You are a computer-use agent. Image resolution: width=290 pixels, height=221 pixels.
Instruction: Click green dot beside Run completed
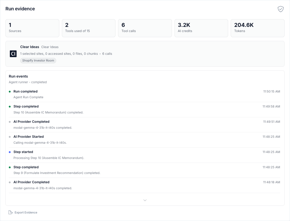(10, 92)
